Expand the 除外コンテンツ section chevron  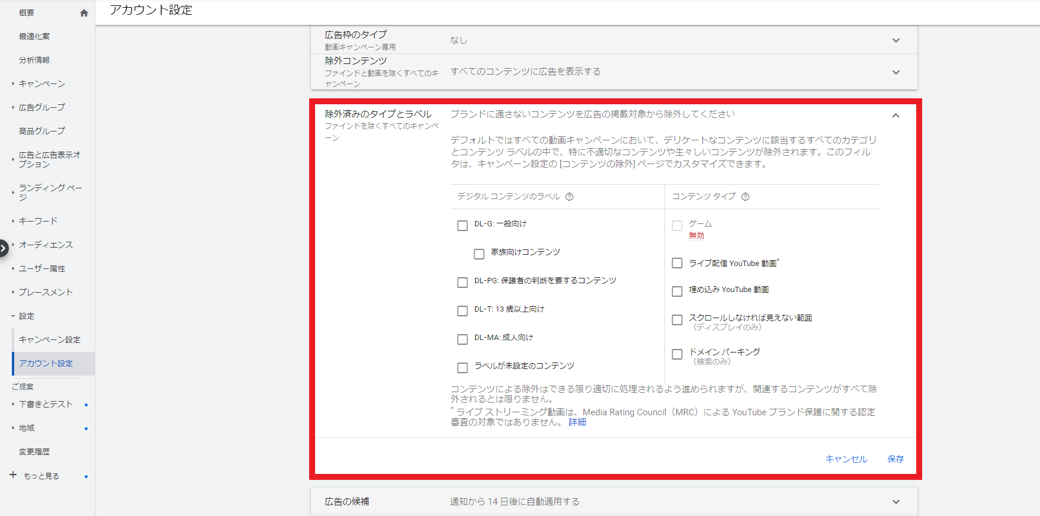(x=896, y=72)
